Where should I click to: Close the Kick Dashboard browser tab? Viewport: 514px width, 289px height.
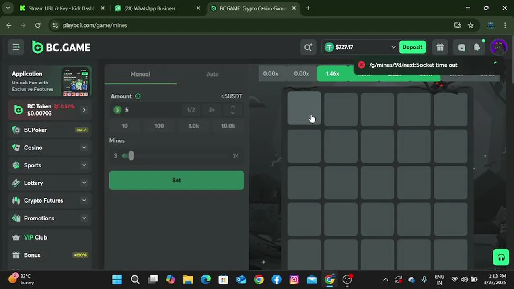[x=103, y=8]
